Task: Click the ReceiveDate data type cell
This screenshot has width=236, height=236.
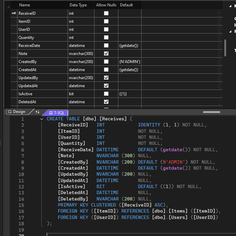Action: [81, 46]
